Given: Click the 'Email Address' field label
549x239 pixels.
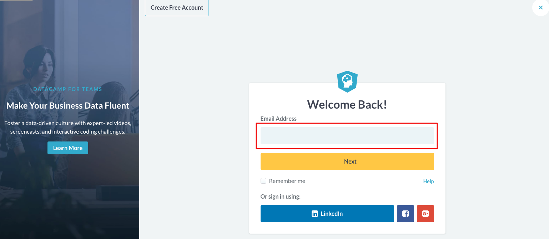Looking at the screenshot, I should 278,119.
